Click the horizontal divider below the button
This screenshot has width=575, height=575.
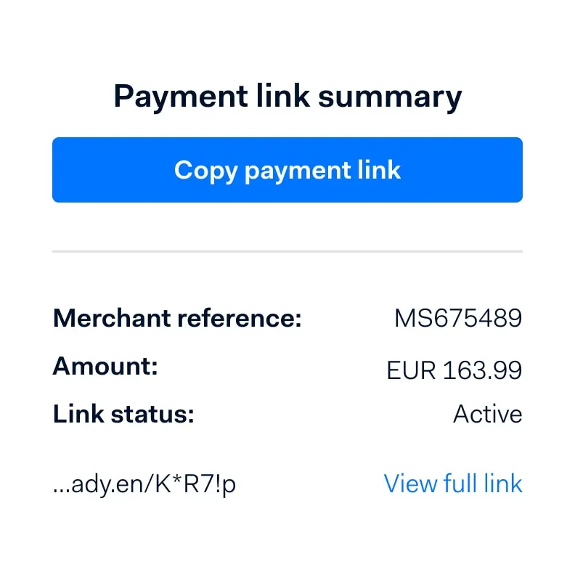[x=287, y=251]
